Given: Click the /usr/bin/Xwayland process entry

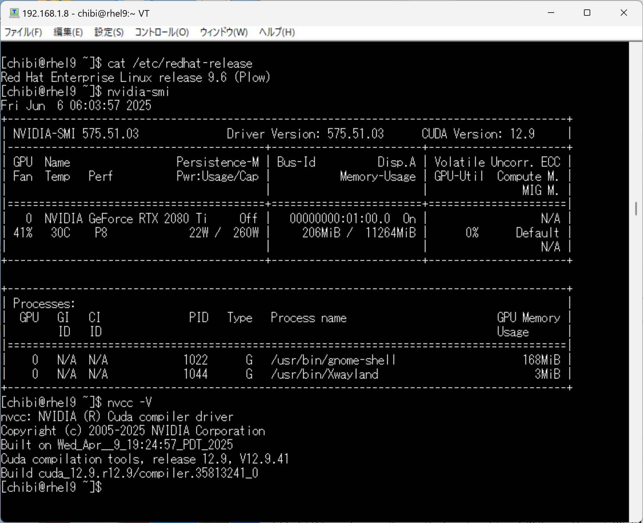Looking at the screenshot, I should pyautogui.click(x=324, y=374).
